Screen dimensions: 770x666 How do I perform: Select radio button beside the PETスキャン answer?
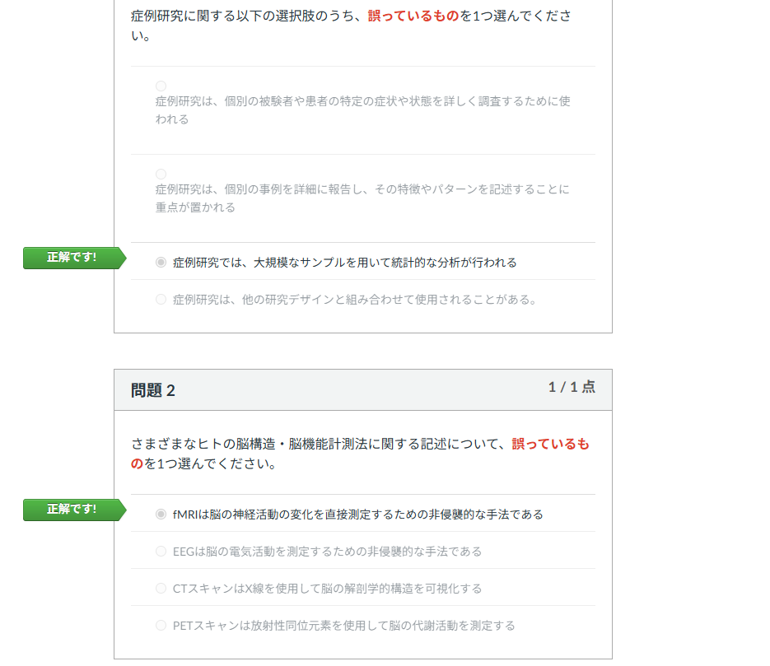161,626
